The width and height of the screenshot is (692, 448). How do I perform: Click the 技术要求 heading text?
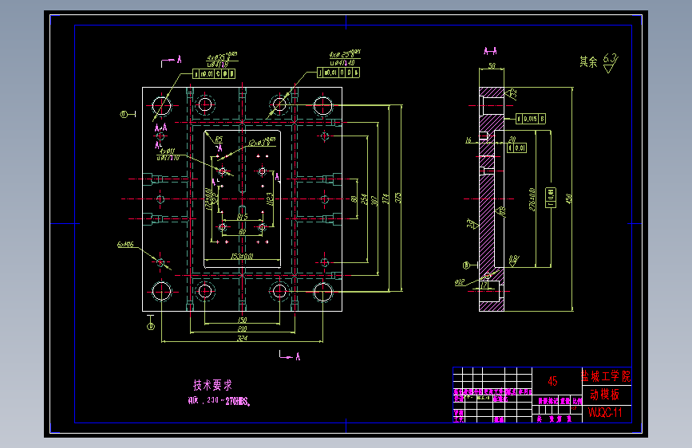tap(212, 385)
